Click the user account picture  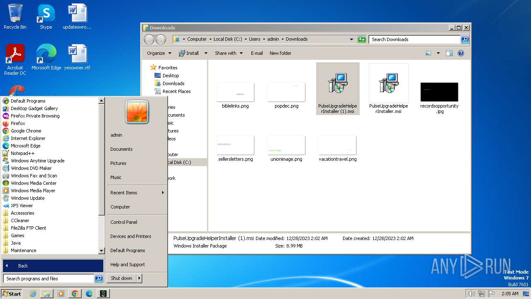coord(137,112)
